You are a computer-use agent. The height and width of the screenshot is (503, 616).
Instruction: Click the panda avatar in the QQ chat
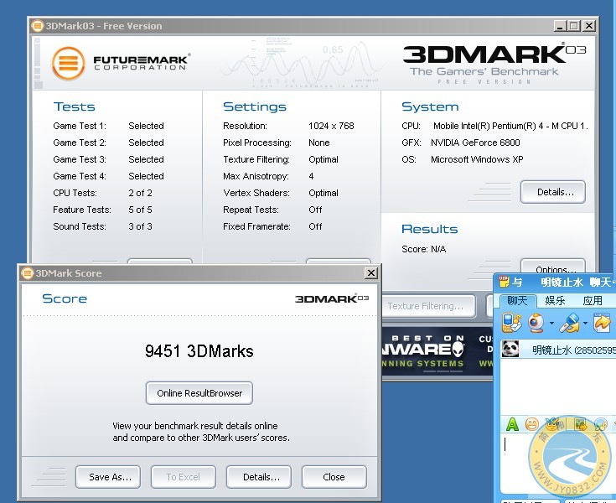click(510, 349)
